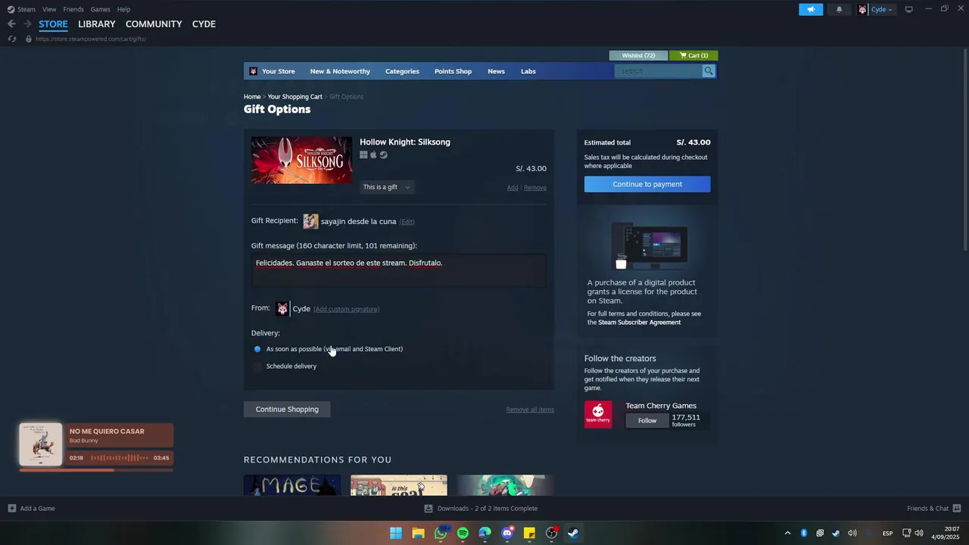The image size is (969, 545).
Task: Open the View menu
Action: pyautogui.click(x=49, y=9)
